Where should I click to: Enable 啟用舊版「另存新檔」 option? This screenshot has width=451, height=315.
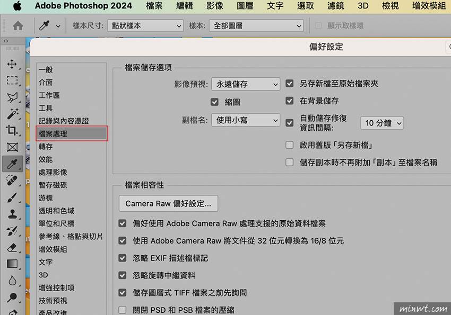click(x=290, y=145)
